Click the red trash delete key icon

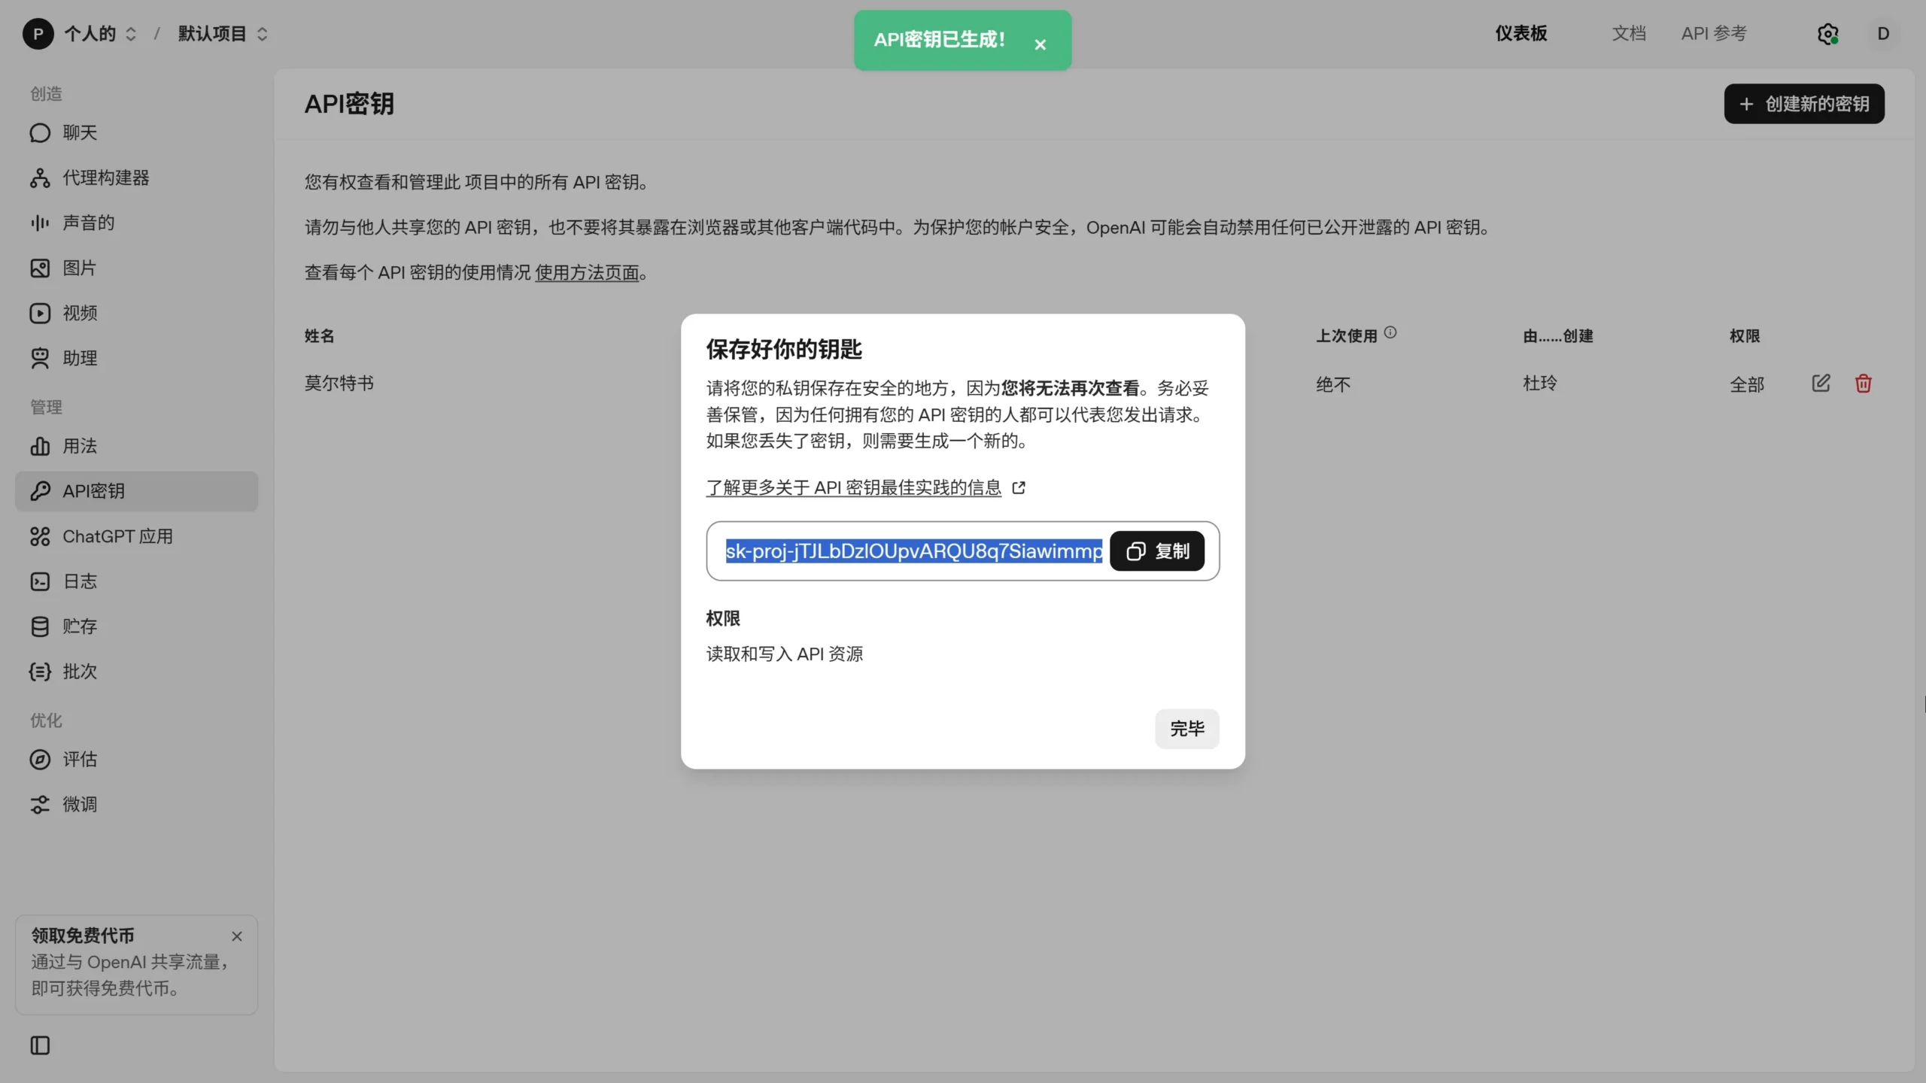pos(1863,384)
